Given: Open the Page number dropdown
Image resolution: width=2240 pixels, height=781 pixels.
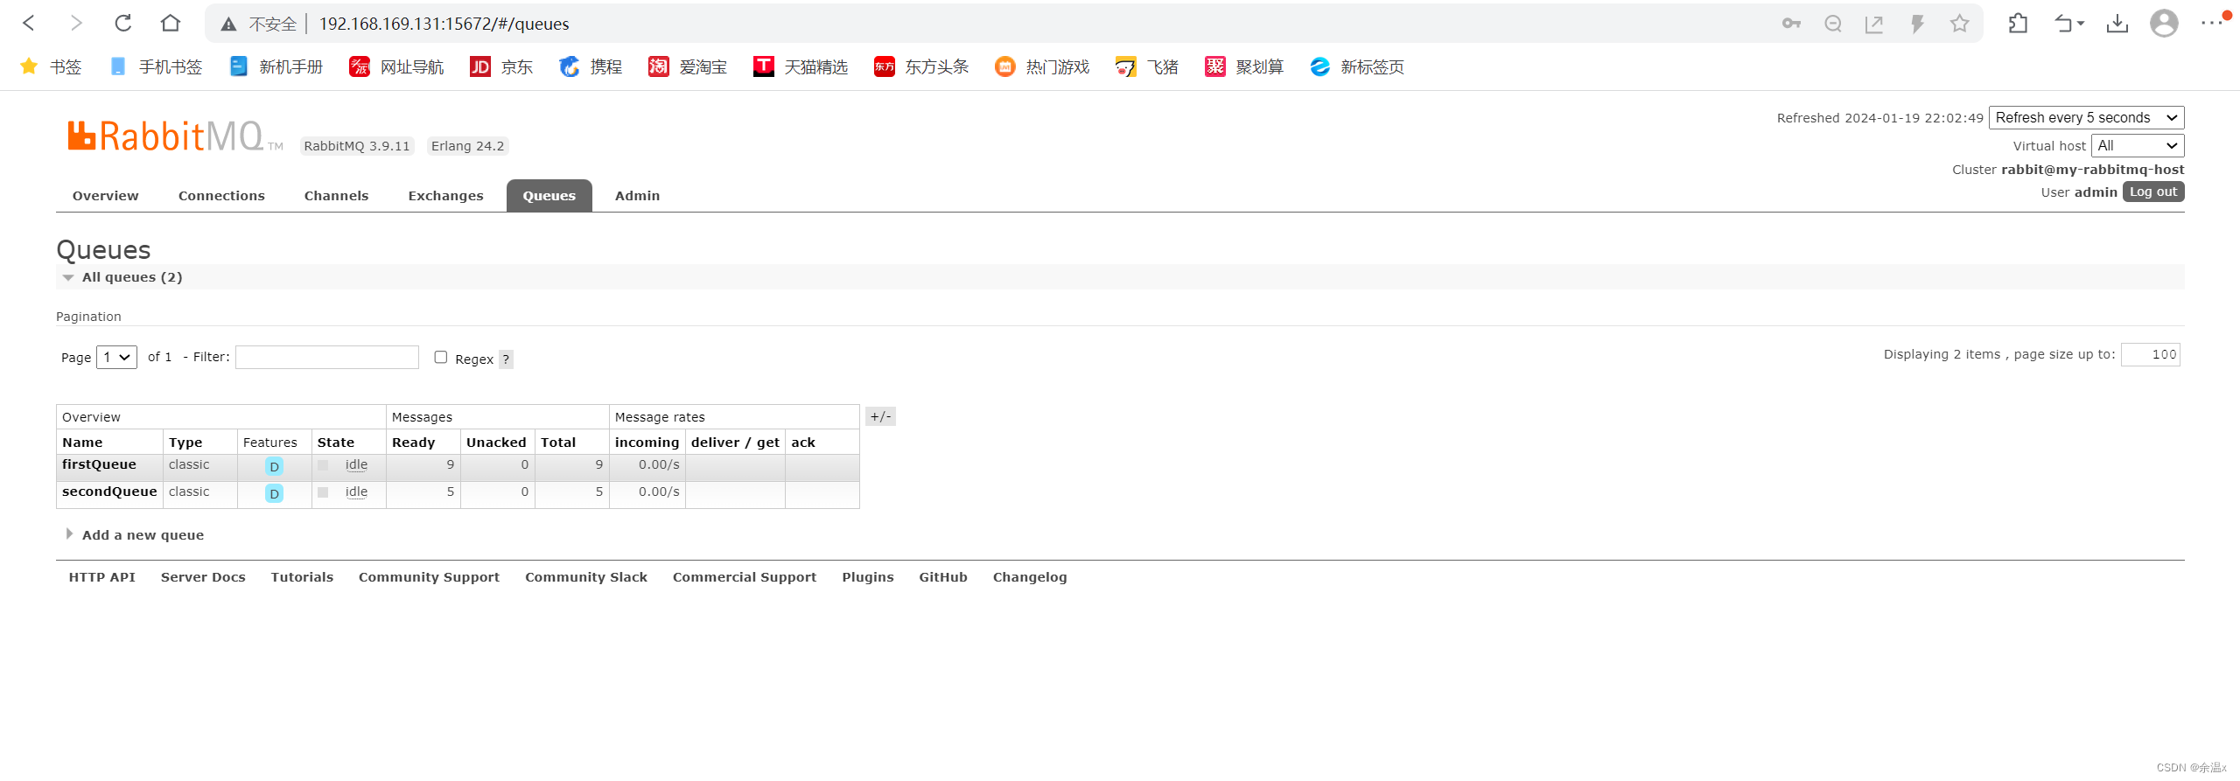Looking at the screenshot, I should 116,357.
